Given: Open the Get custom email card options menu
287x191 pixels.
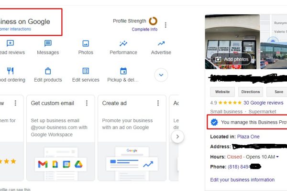Looking at the screenshot, I should point(87,103).
